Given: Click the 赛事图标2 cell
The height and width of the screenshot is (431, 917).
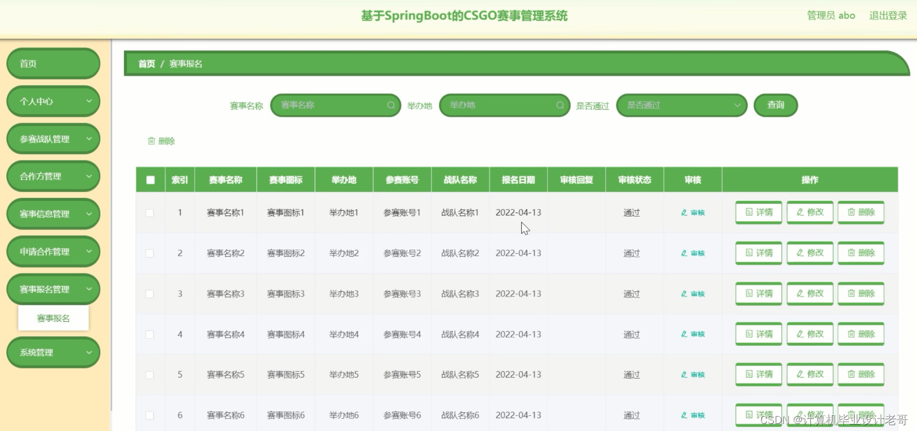Looking at the screenshot, I should point(286,253).
